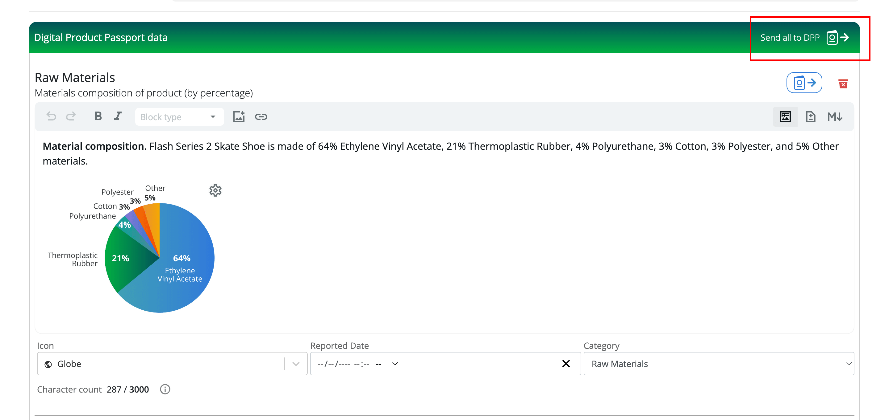Screen dimensions: 889x420
Task: Click the character count info icon
Action: (165, 389)
